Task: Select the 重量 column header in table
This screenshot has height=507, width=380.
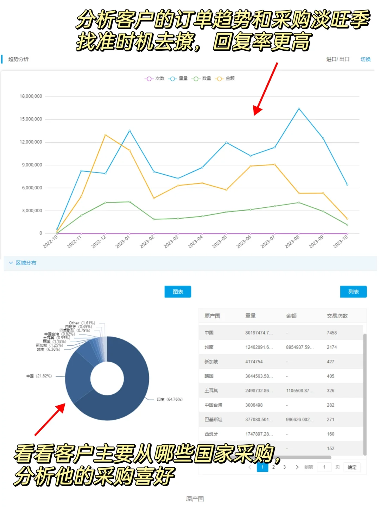Action: click(x=251, y=316)
